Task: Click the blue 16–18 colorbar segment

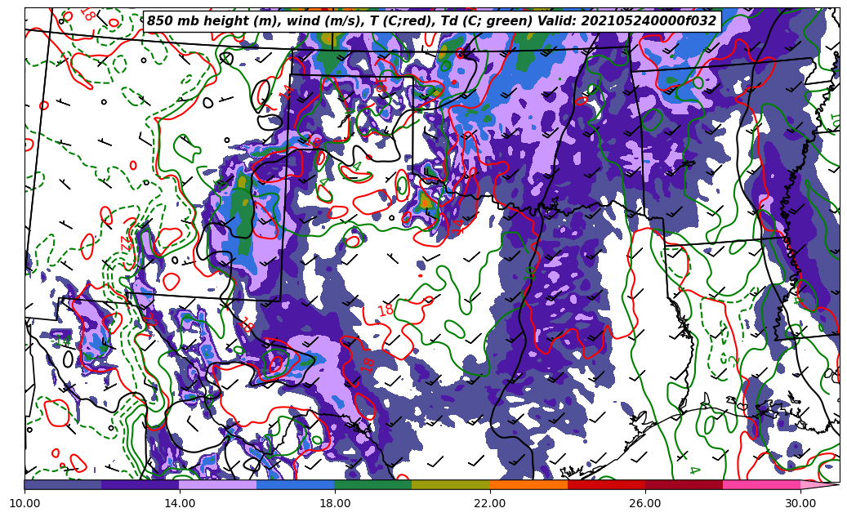Action: point(296,484)
